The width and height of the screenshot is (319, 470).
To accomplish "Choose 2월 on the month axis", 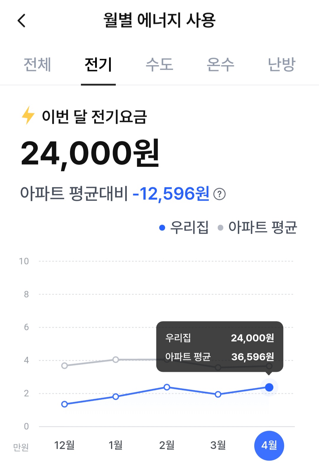I will 167,445.
